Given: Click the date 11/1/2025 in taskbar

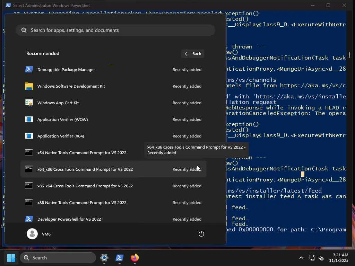Looking at the screenshot, I should tap(338, 260).
